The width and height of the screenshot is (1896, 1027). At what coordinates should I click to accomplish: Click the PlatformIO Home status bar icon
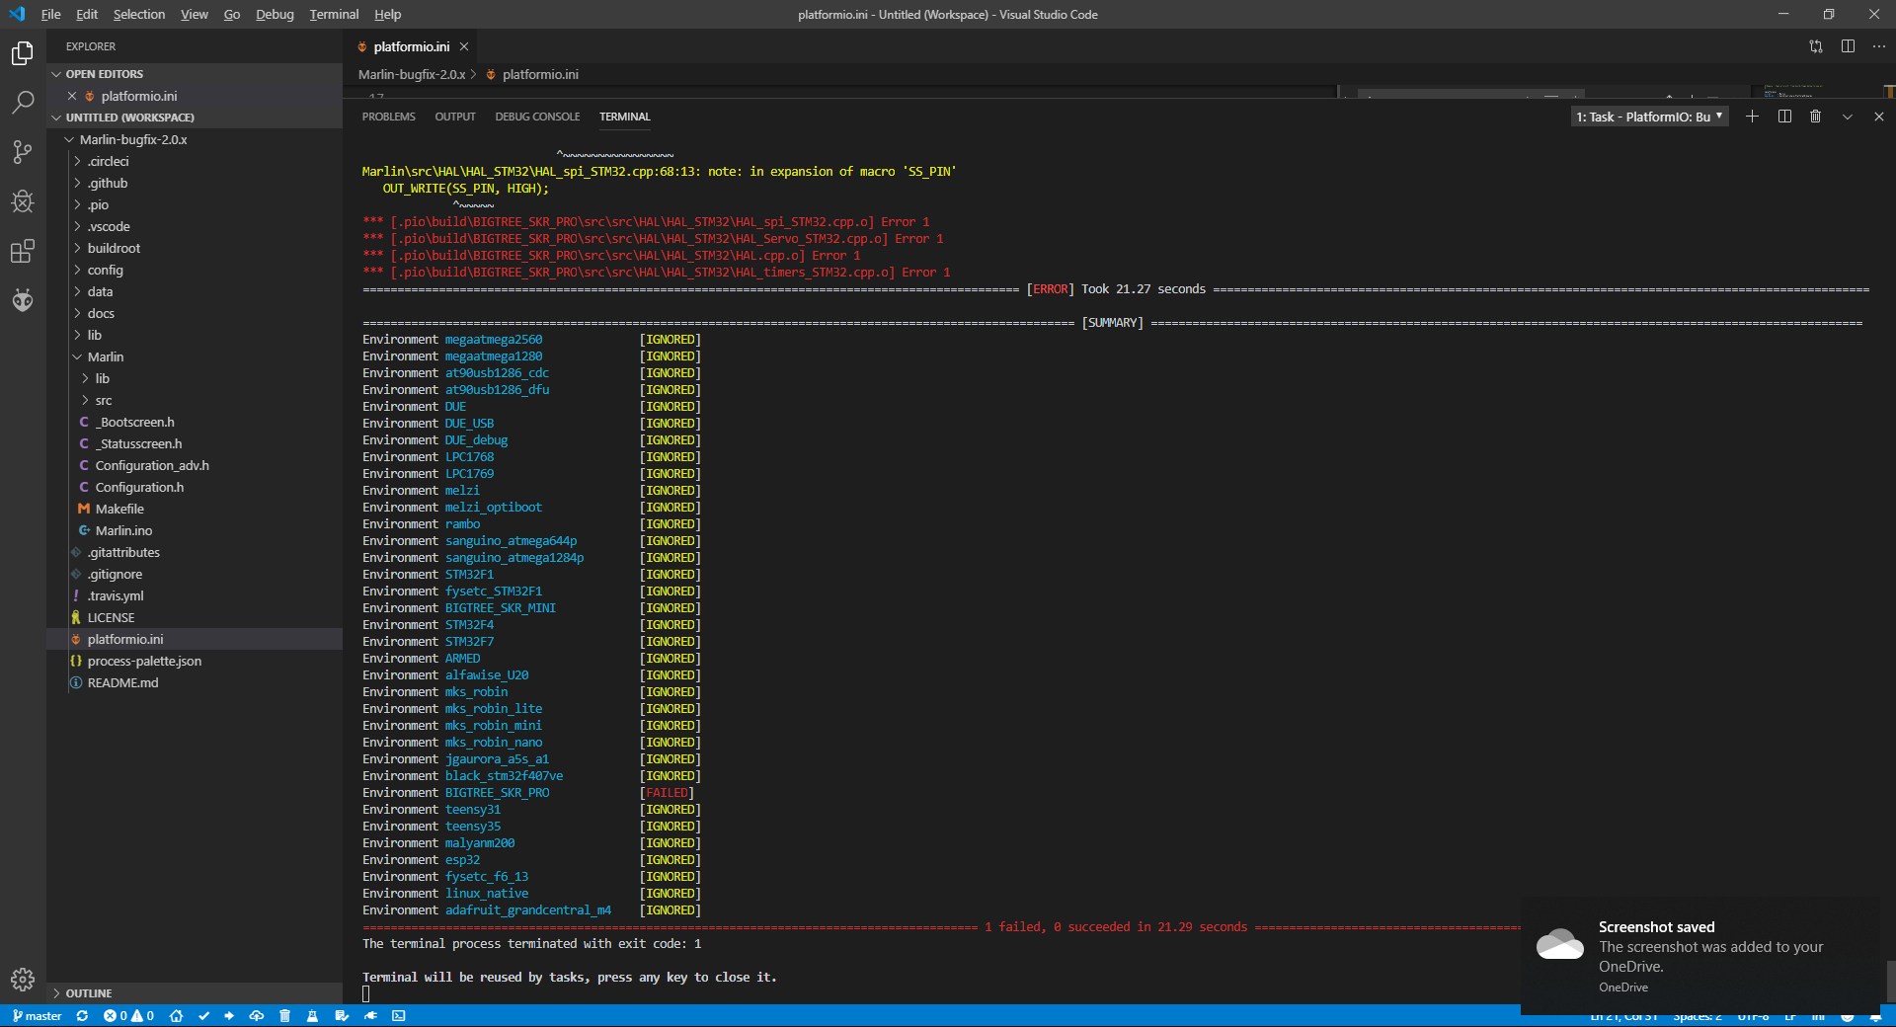point(176,1016)
